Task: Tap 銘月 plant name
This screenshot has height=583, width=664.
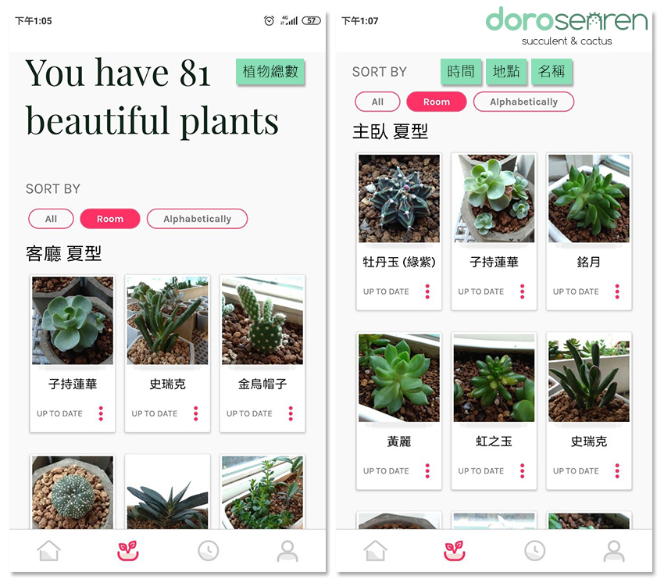Action: [x=589, y=262]
